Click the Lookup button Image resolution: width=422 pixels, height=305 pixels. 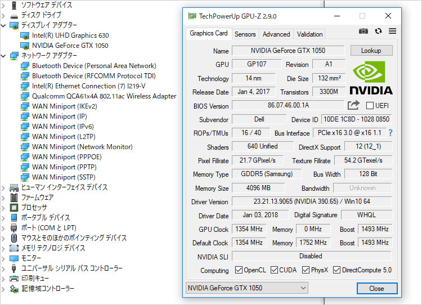click(371, 51)
